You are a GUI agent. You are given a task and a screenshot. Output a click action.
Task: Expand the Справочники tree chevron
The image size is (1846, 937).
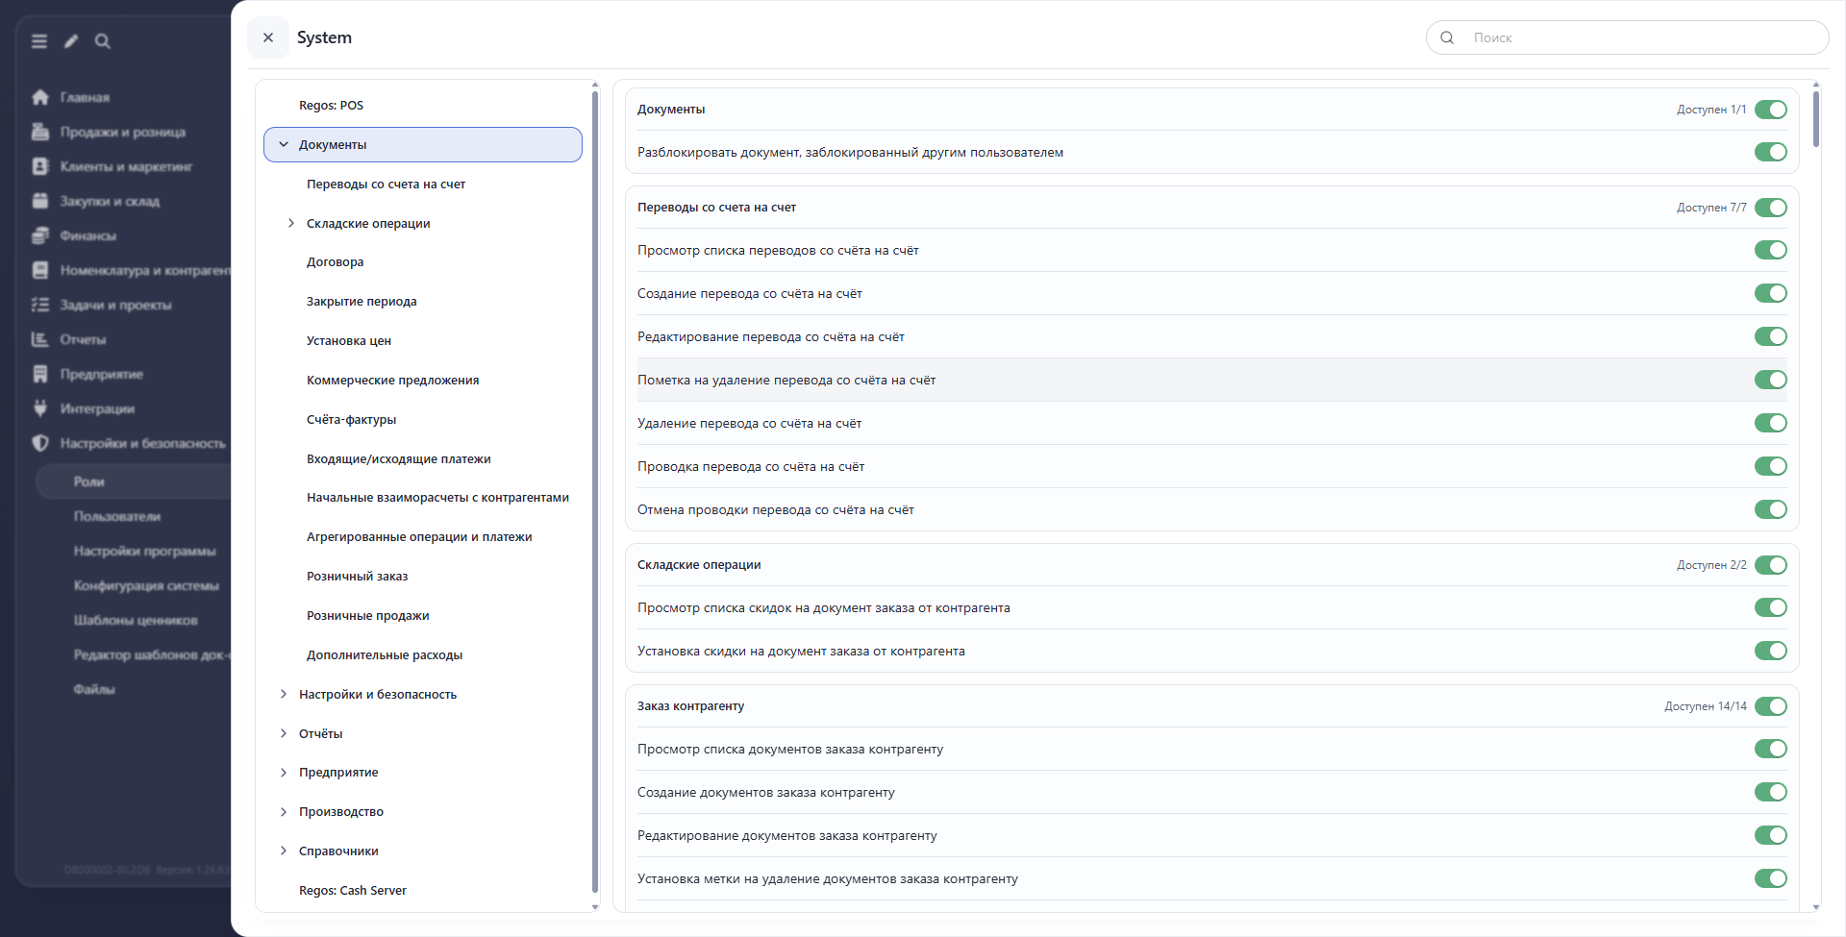[284, 851]
